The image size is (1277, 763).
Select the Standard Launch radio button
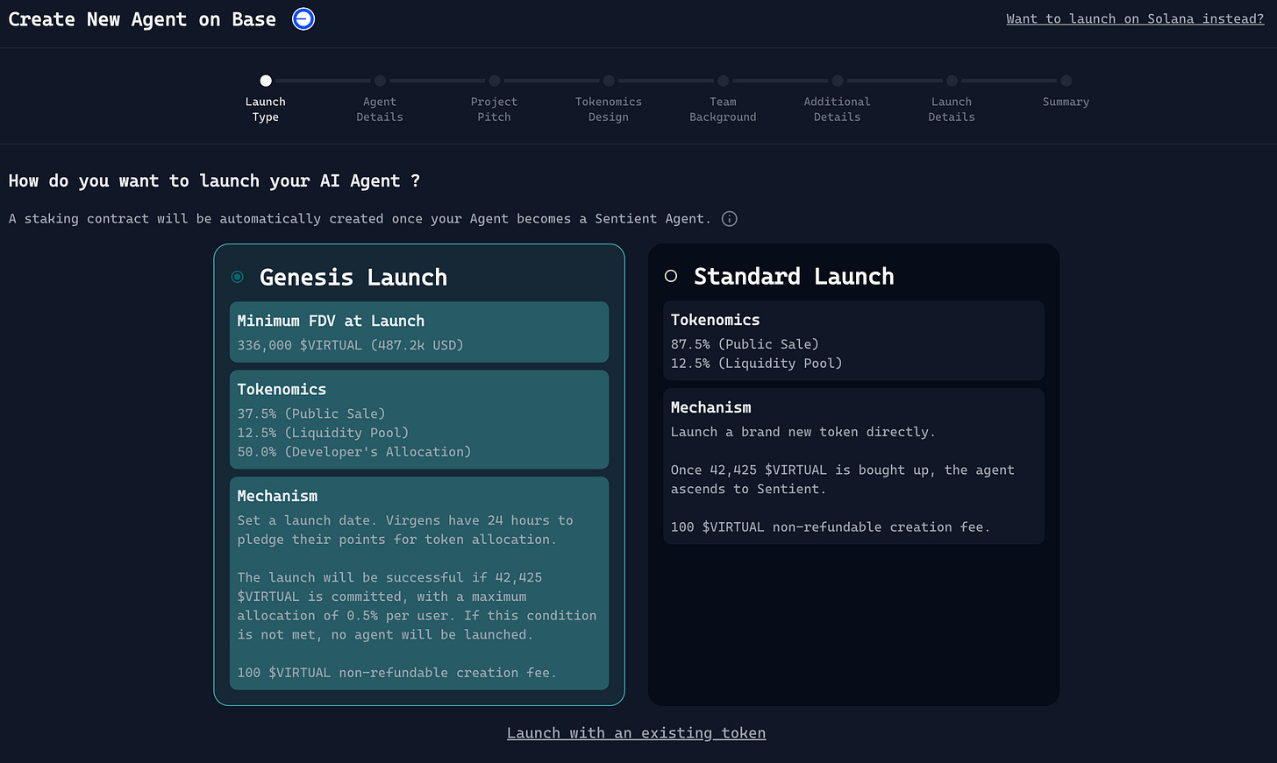[x=671, y=276]
